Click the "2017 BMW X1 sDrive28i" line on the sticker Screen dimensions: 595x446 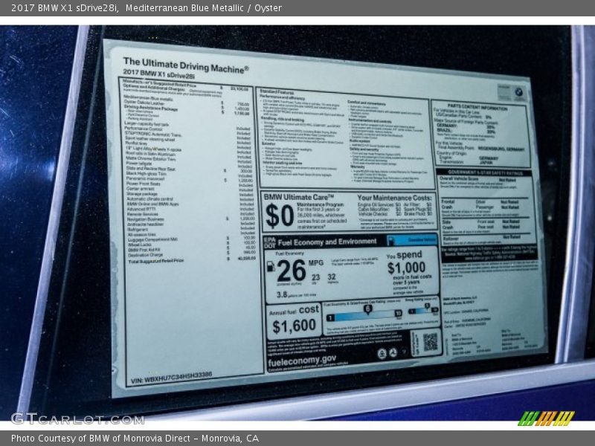[158, 74]
